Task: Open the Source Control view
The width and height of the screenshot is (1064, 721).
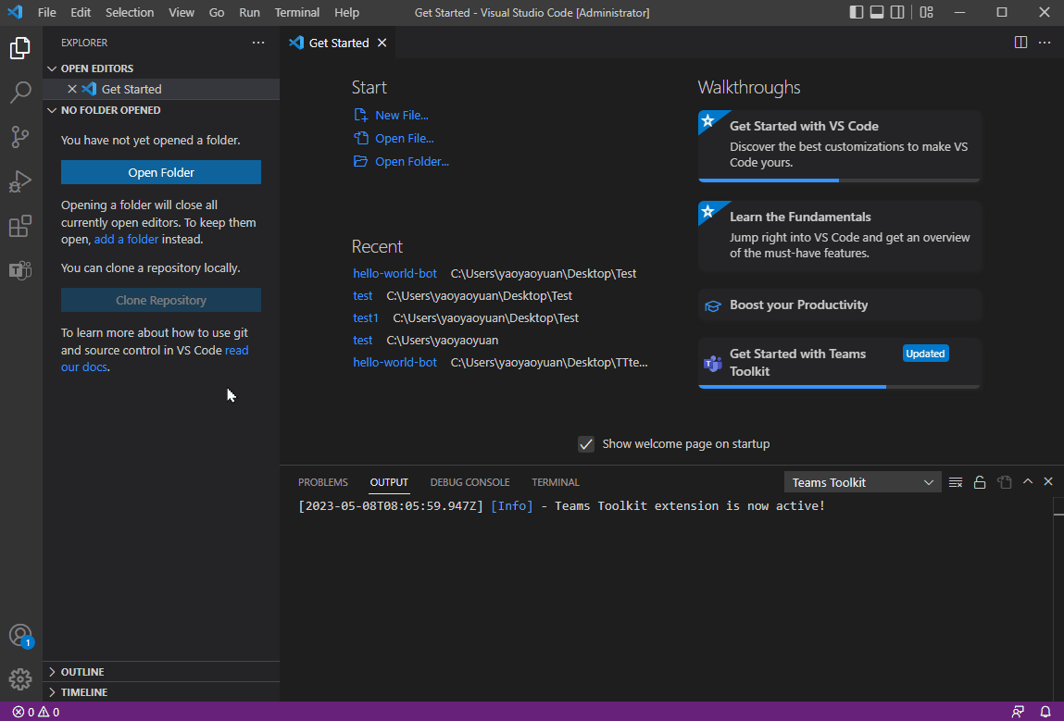Action: (x=20, y=137)
